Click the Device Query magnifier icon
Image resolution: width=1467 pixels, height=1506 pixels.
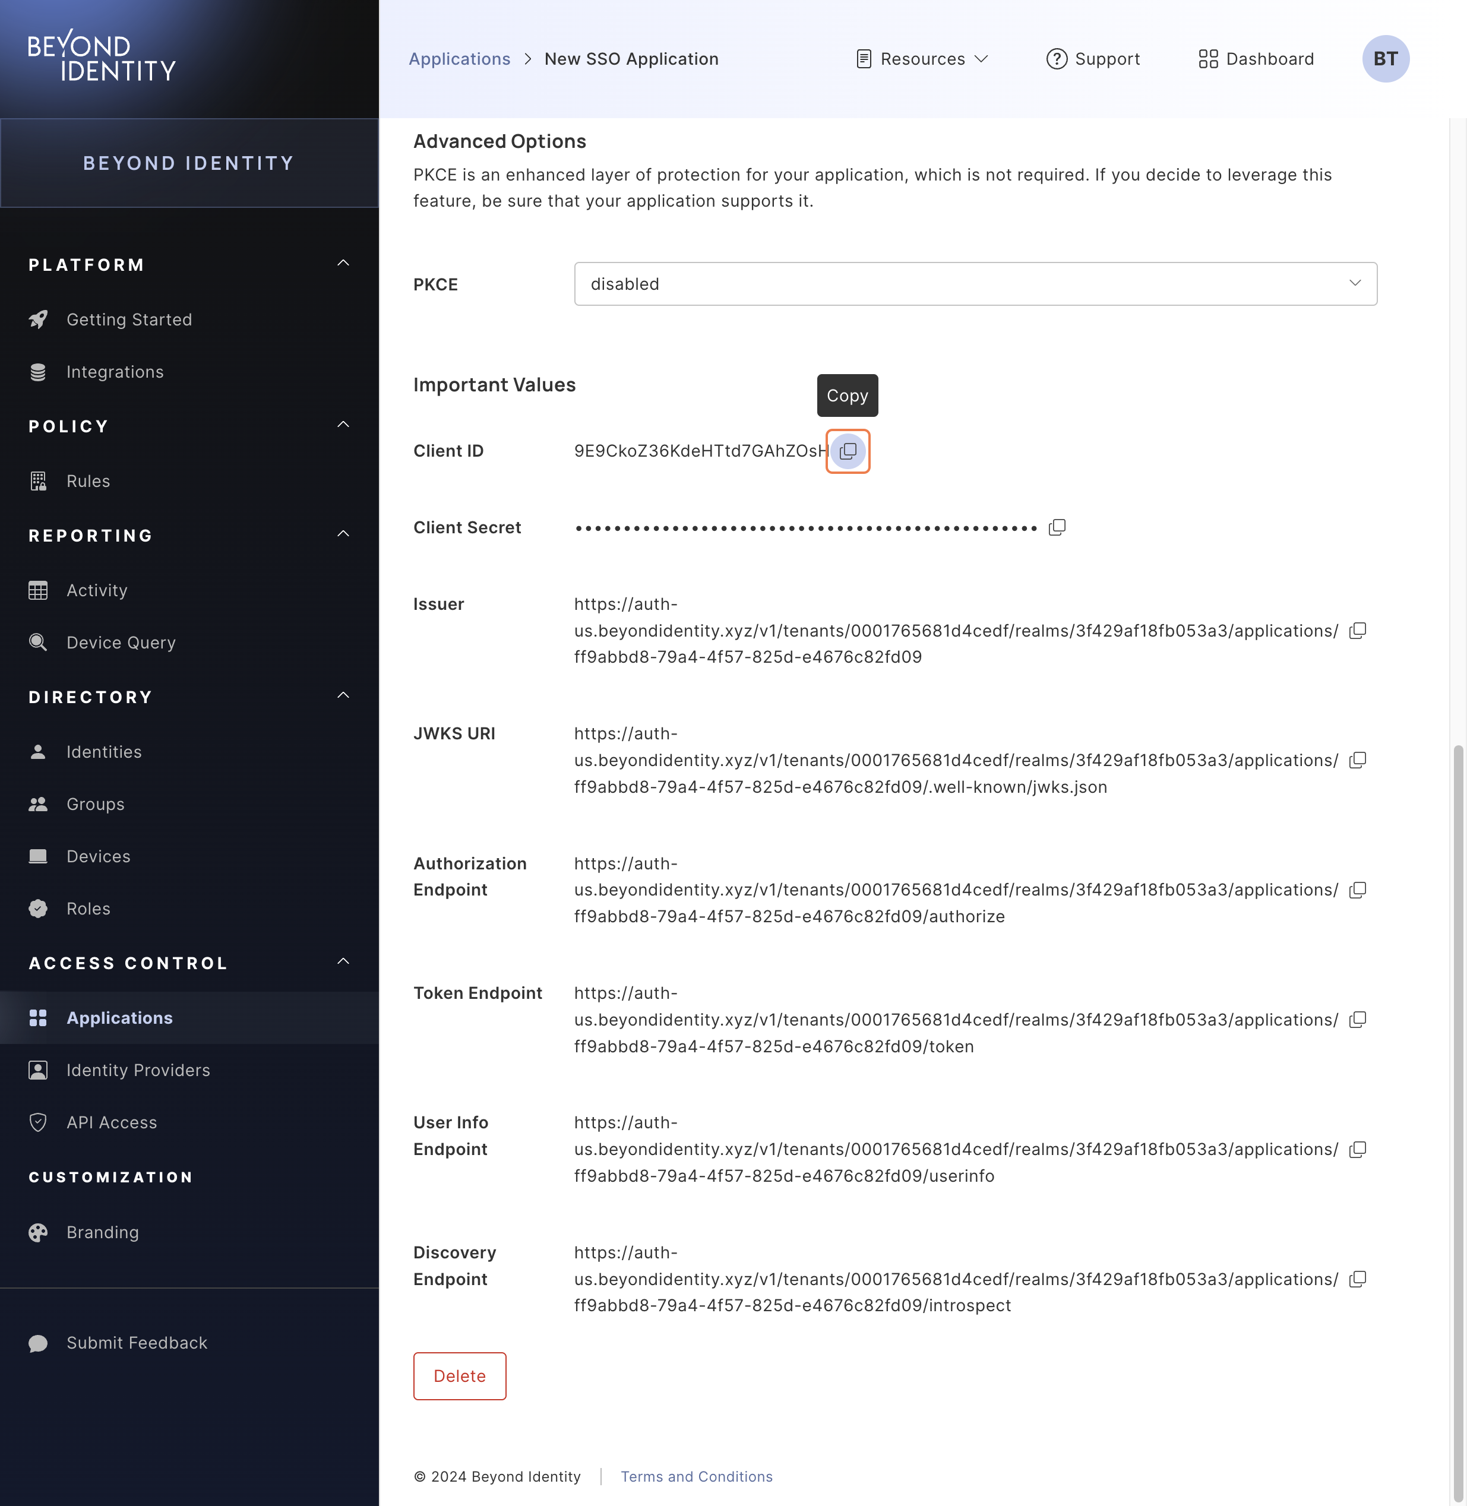pyautogui.click(x=38, y=643)
